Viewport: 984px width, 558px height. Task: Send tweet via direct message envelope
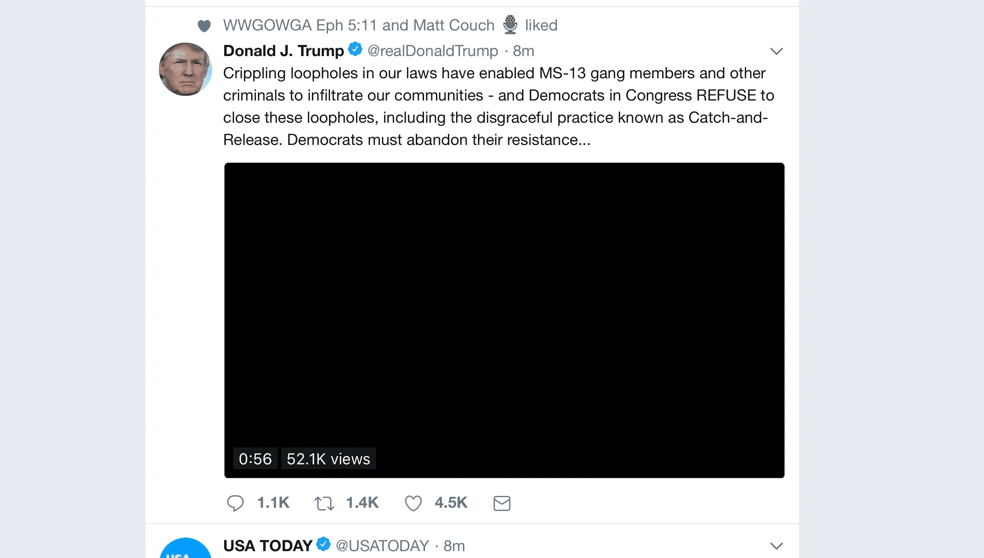pos(502,503)
